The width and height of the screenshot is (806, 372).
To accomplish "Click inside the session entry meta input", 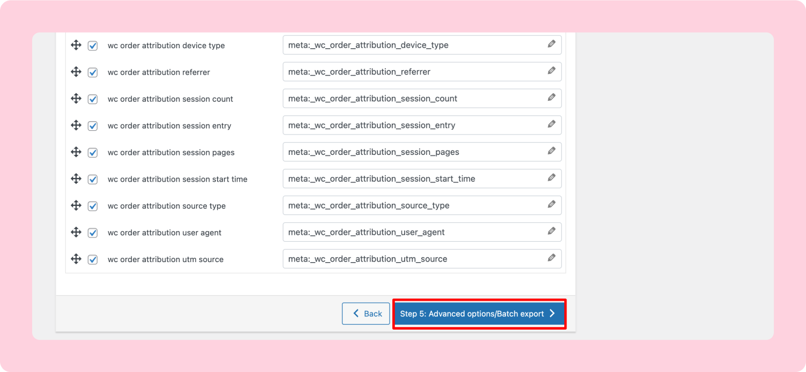I will pyautogui.click(x=418, y=125).
